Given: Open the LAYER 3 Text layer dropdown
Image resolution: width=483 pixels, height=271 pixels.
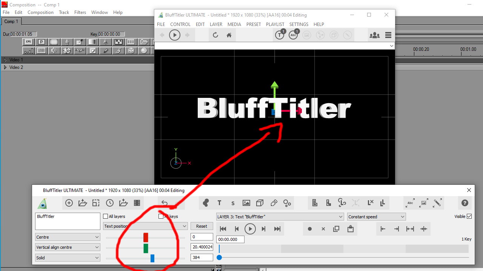Looking at the screenshot, I should coord(280,217).
